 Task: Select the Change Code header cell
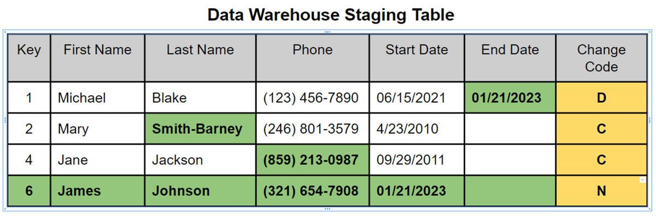601,58
